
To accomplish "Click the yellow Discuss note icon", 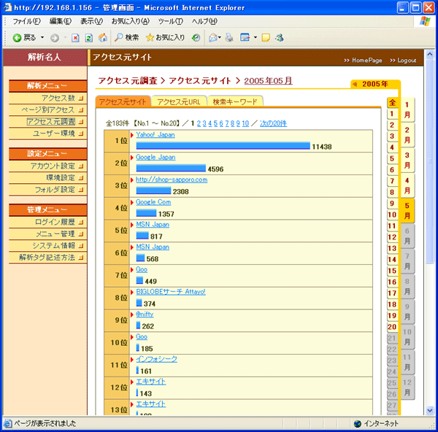I will [266, 37].
